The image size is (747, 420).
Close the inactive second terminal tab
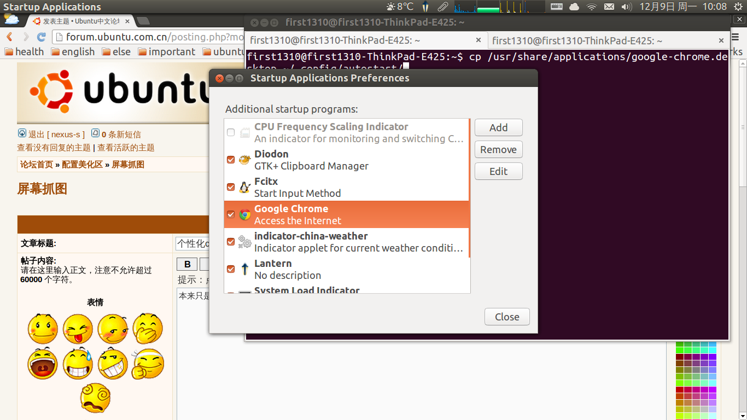pyautogui.click(x=721, y=40)
